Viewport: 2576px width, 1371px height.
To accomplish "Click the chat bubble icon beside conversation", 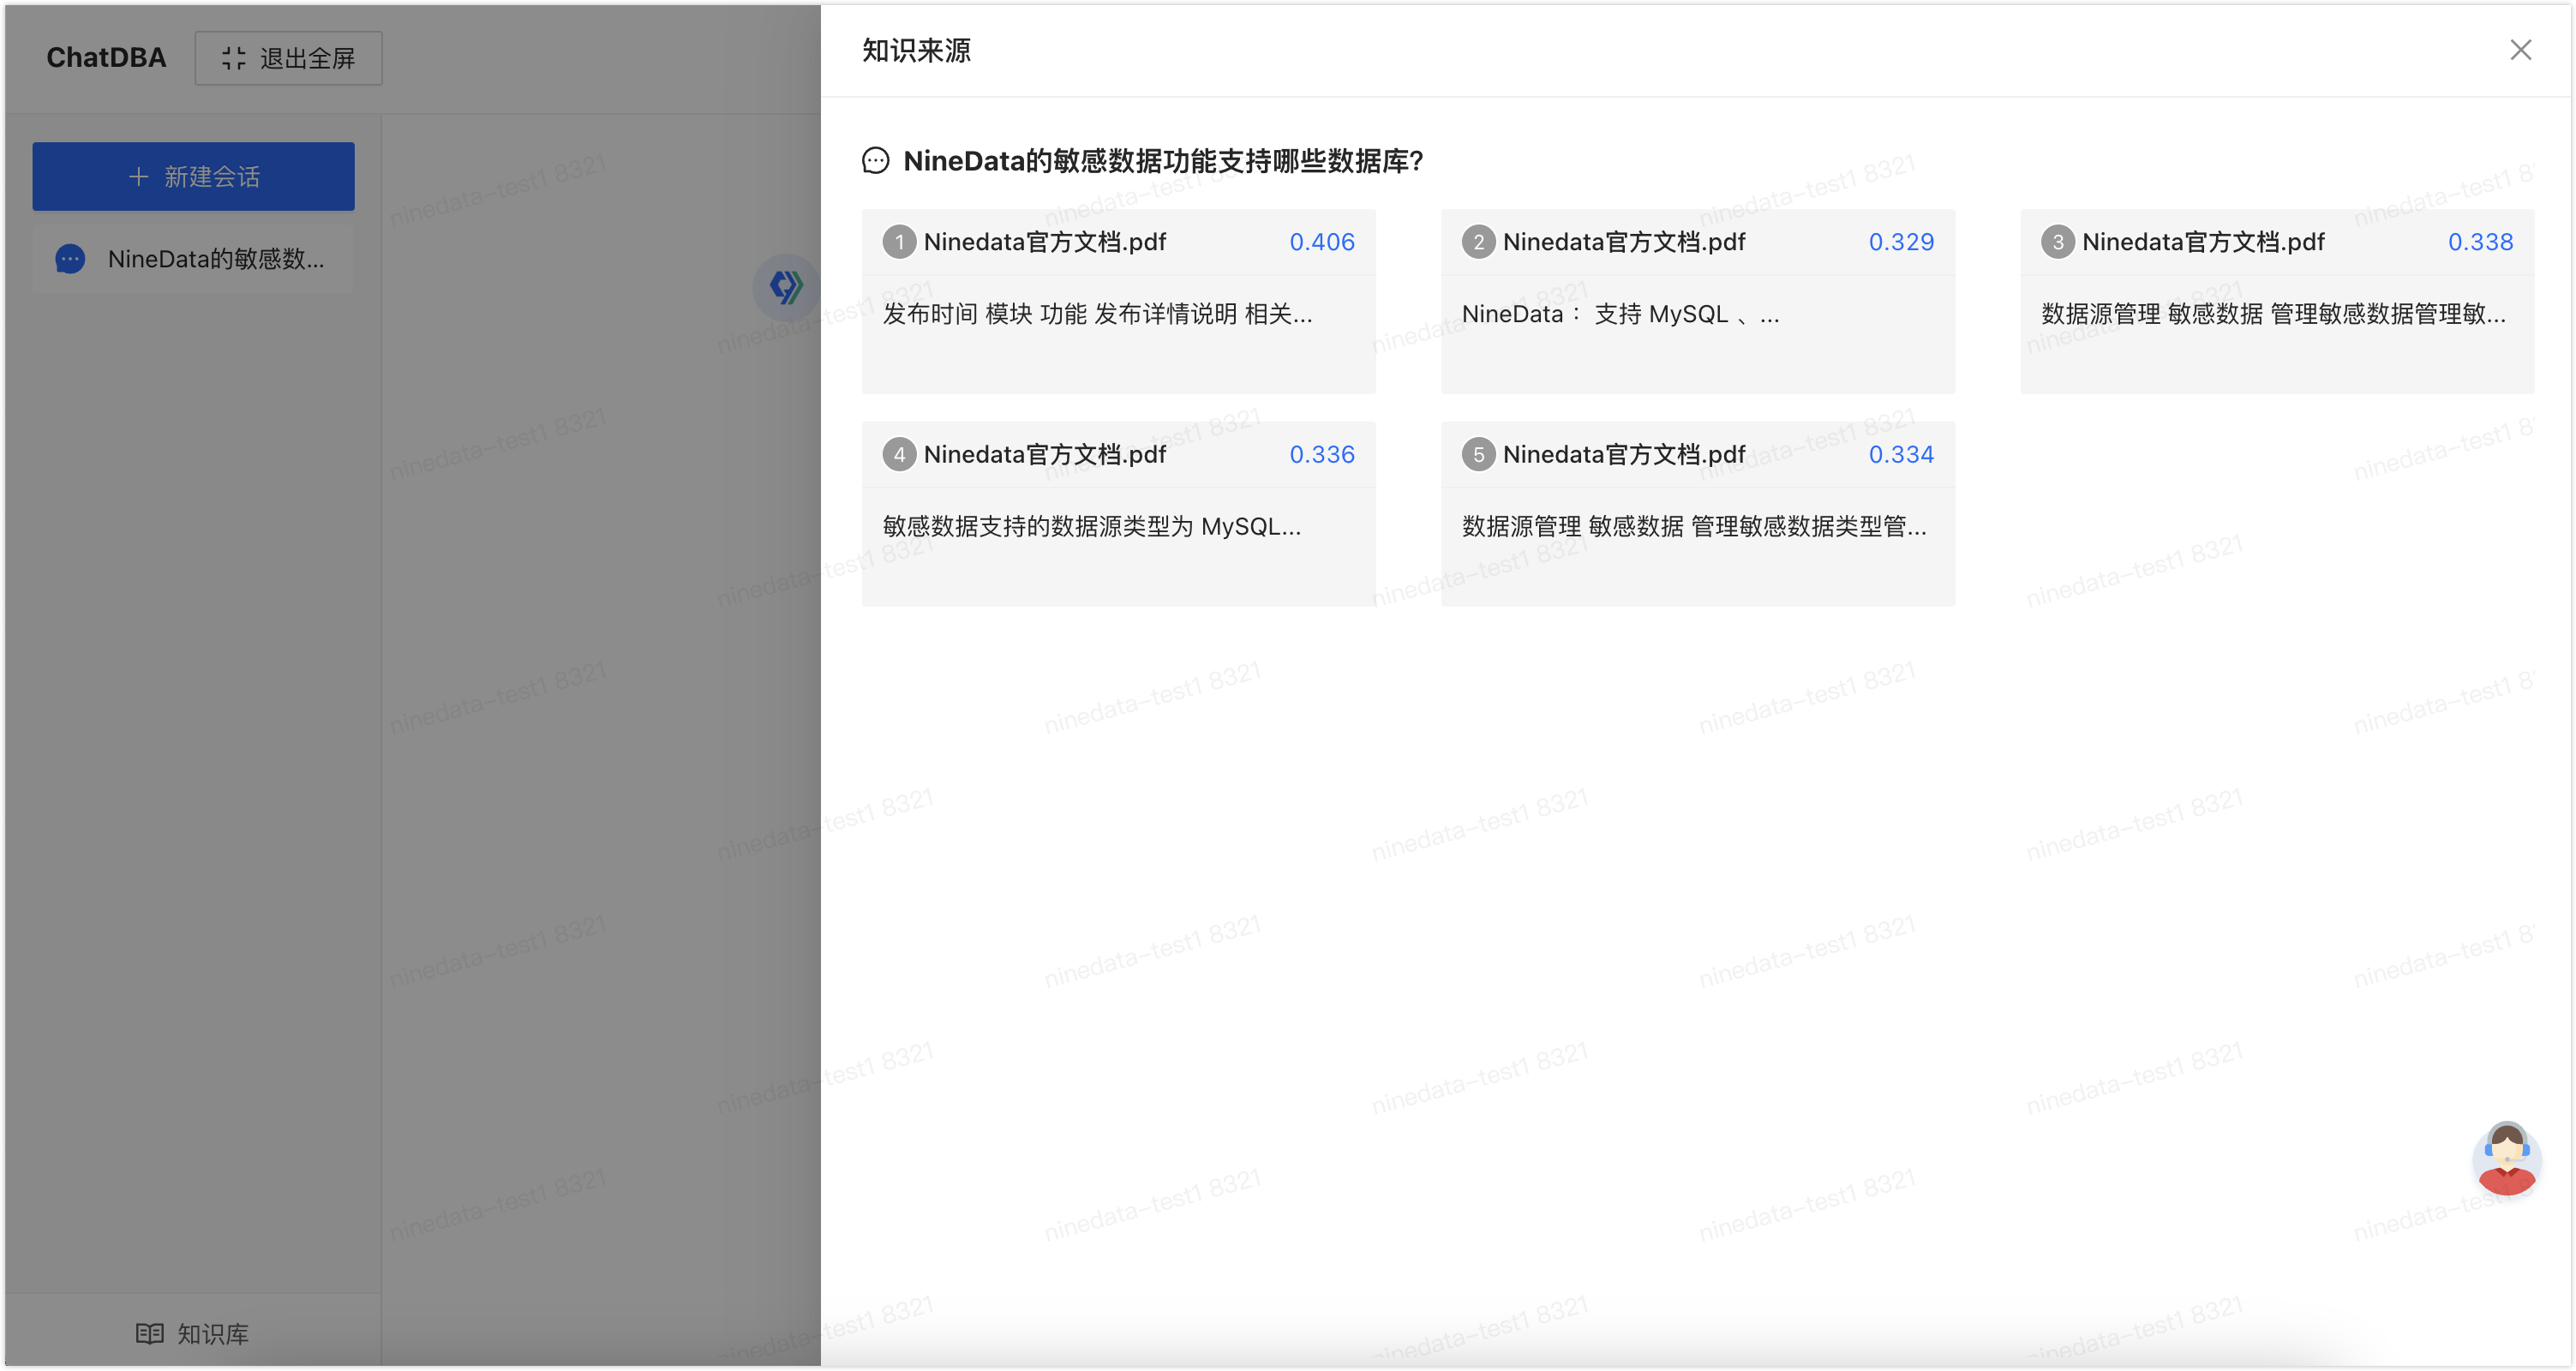I will 70,259.
